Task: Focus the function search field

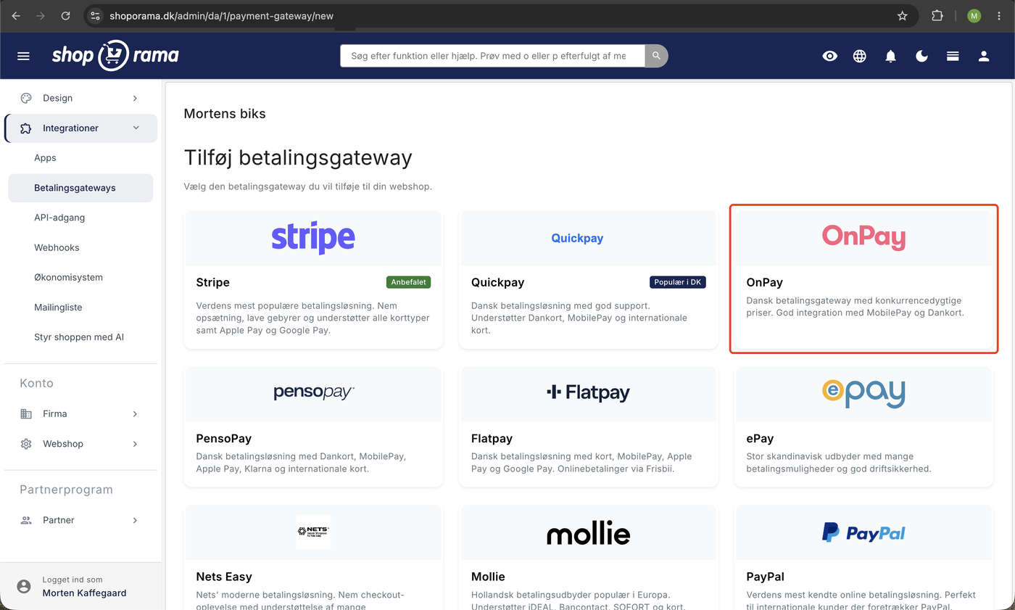Action: click(x=492, y=56)
